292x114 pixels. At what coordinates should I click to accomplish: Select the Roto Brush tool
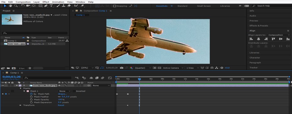[x=76, y=6]
